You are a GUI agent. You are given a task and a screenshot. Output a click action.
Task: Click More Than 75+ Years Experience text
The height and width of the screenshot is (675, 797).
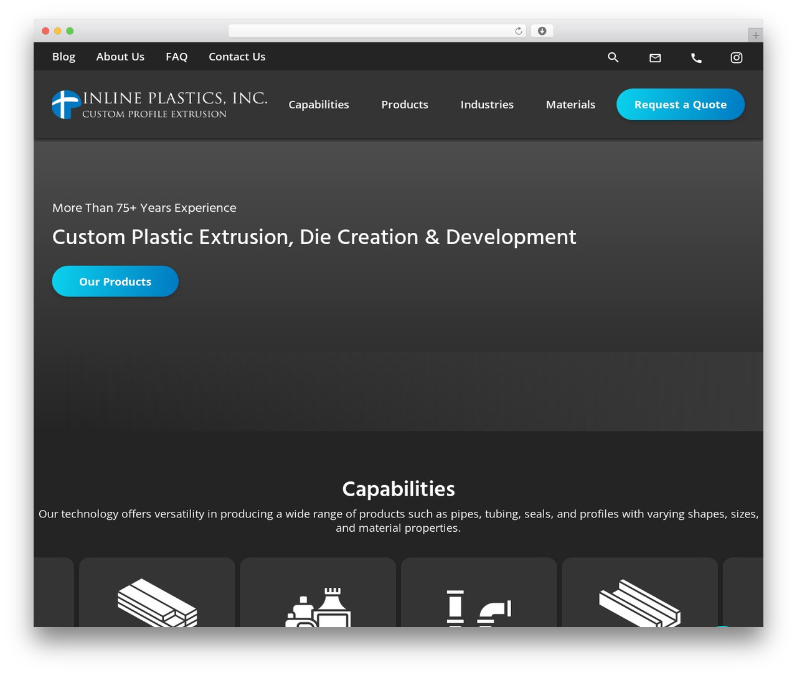click(144, 208)
